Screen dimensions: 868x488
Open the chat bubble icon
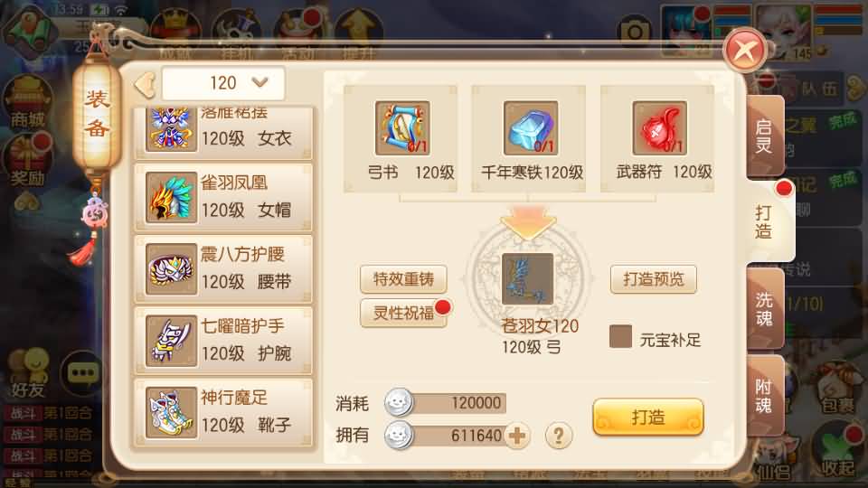coord(82,373)
